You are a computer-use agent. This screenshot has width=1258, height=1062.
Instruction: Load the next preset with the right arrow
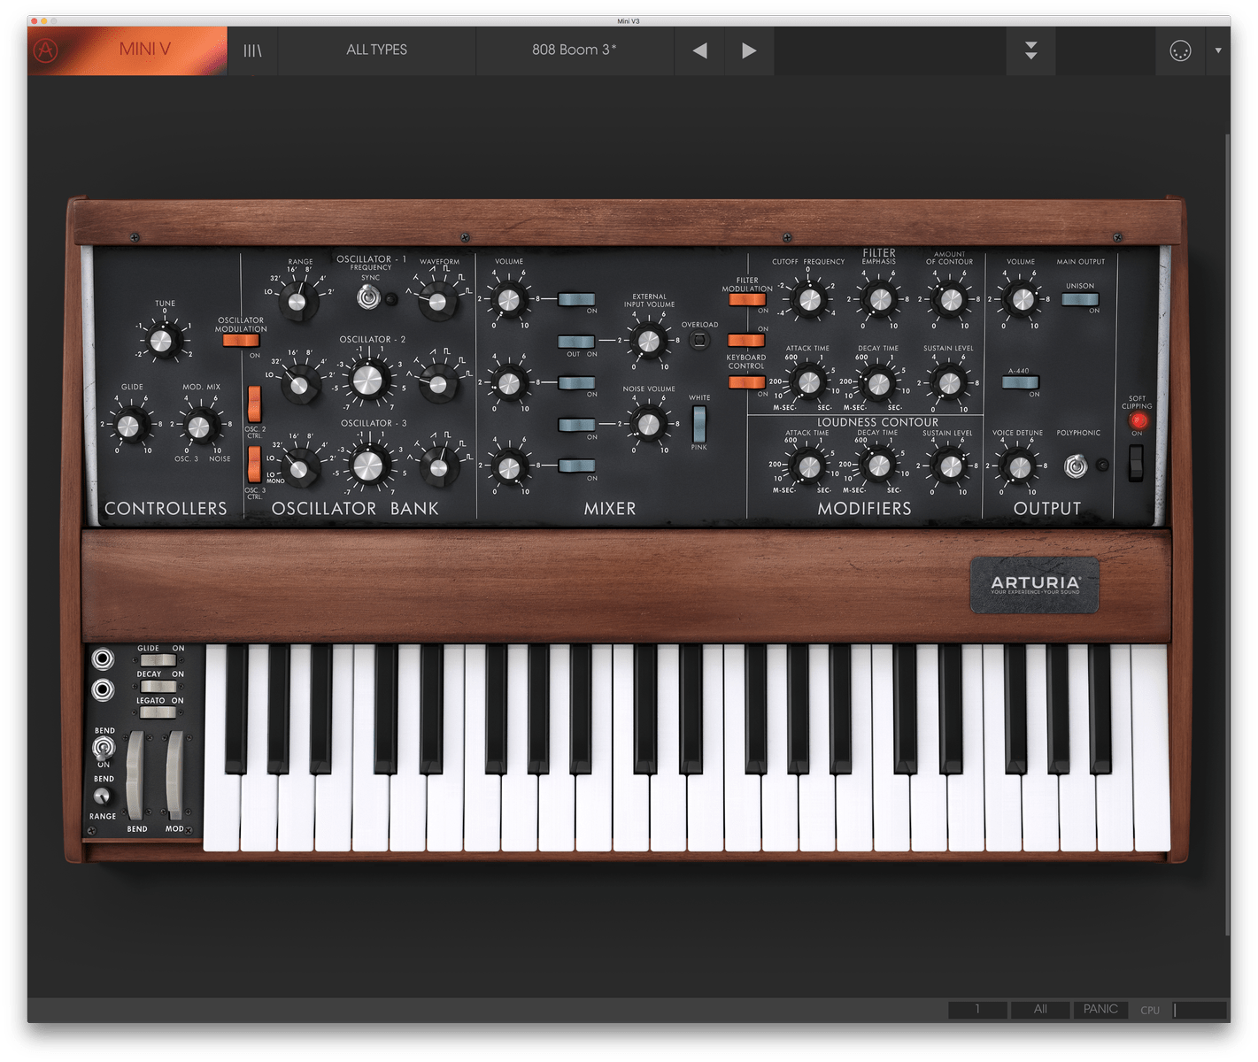click(749, 50)
